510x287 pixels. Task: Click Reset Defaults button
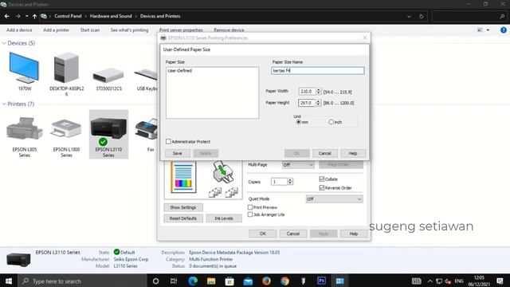coord(183,218)
